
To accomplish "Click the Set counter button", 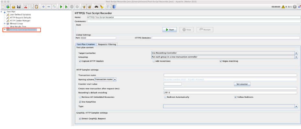I will [242, 84].
